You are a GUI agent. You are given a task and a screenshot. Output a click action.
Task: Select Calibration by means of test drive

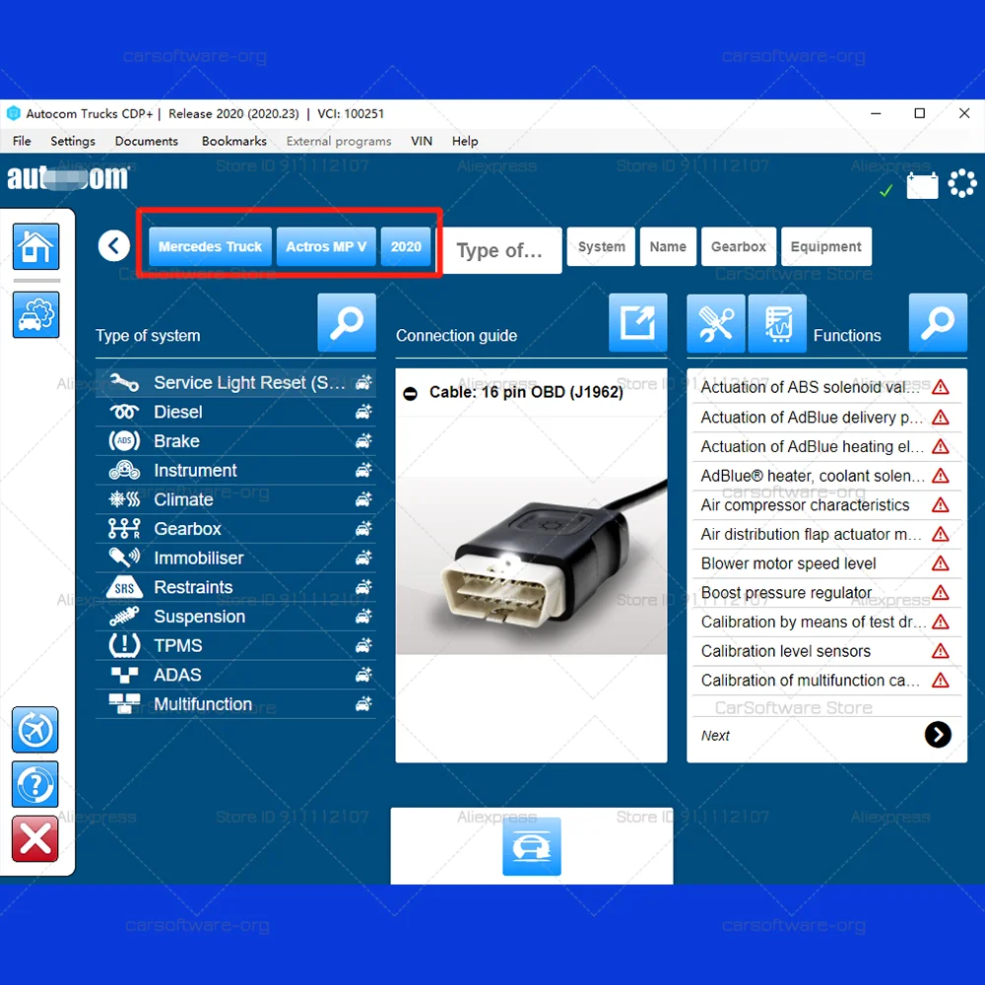[x=825, y=622]
